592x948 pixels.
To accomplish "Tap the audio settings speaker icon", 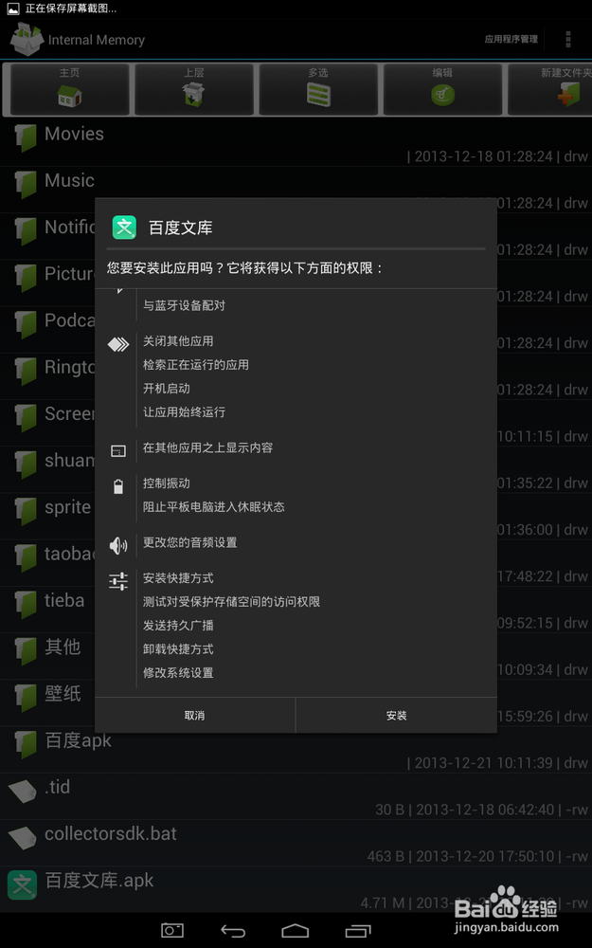I will coord(118,546).
